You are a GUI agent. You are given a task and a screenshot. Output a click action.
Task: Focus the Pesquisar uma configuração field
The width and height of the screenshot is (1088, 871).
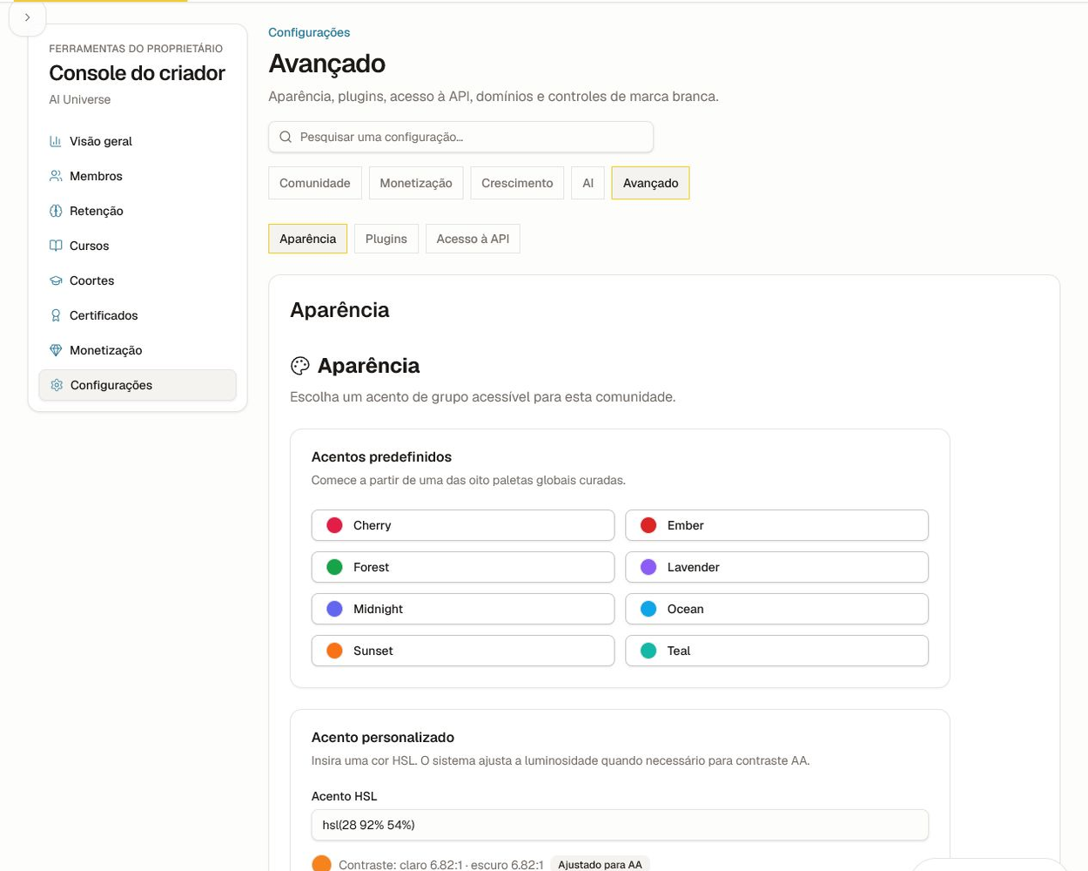point(460,137)
